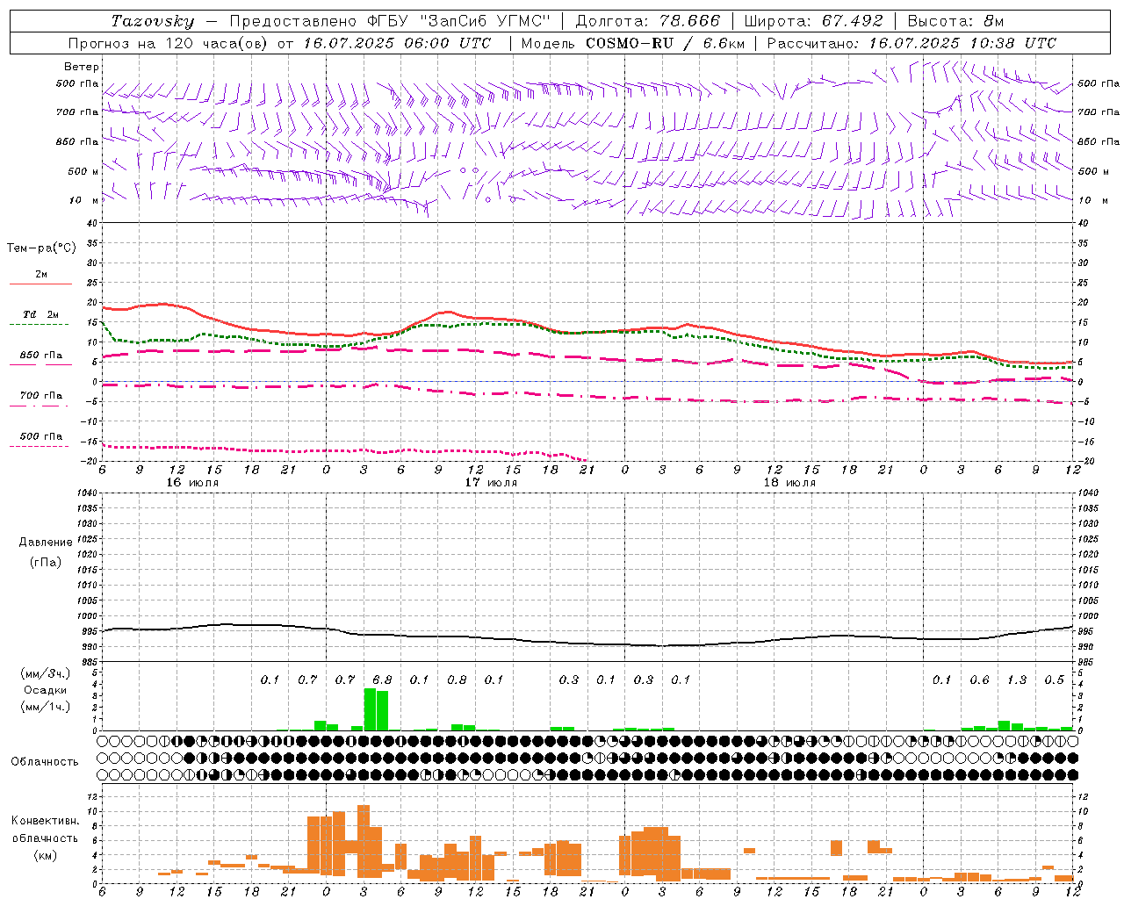This screenshot has height=899, width=1124.
Task: Click the '0.8' precipitation value
Action: [x=457, y=680]
